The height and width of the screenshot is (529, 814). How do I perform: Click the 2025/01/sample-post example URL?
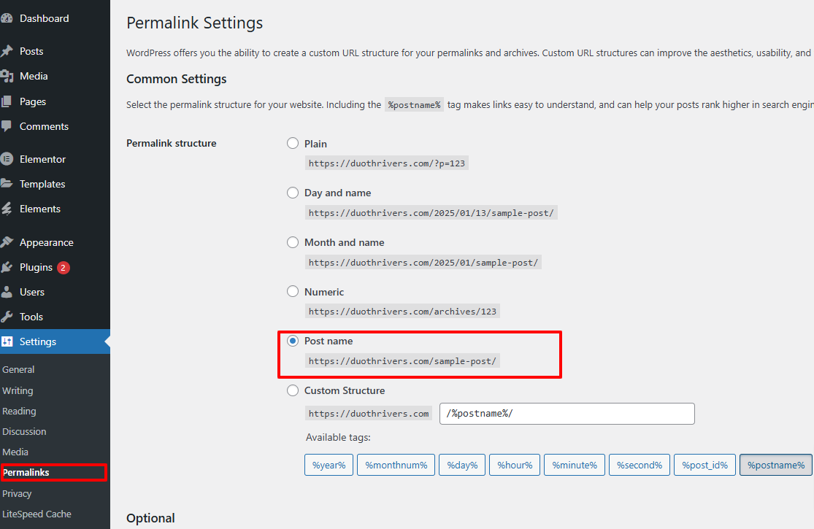[423, 263]
